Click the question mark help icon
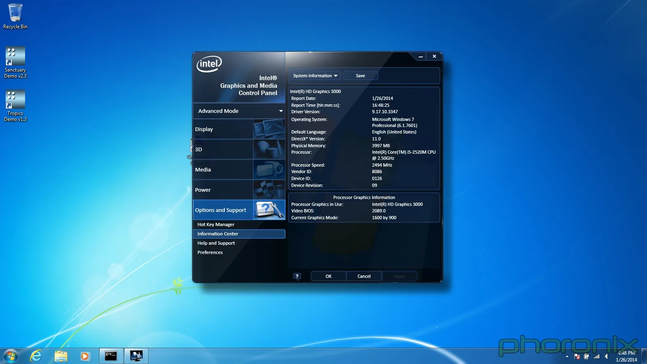The height and width of the screenshot is (364, 647). [x=297, y=276]
